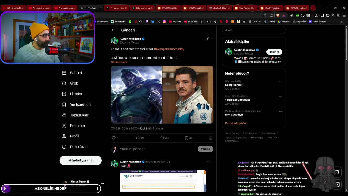This screenshot has width=348, height=196.
Task: Click Takip et button for Austin Medeiros
Action: [274, 52]
